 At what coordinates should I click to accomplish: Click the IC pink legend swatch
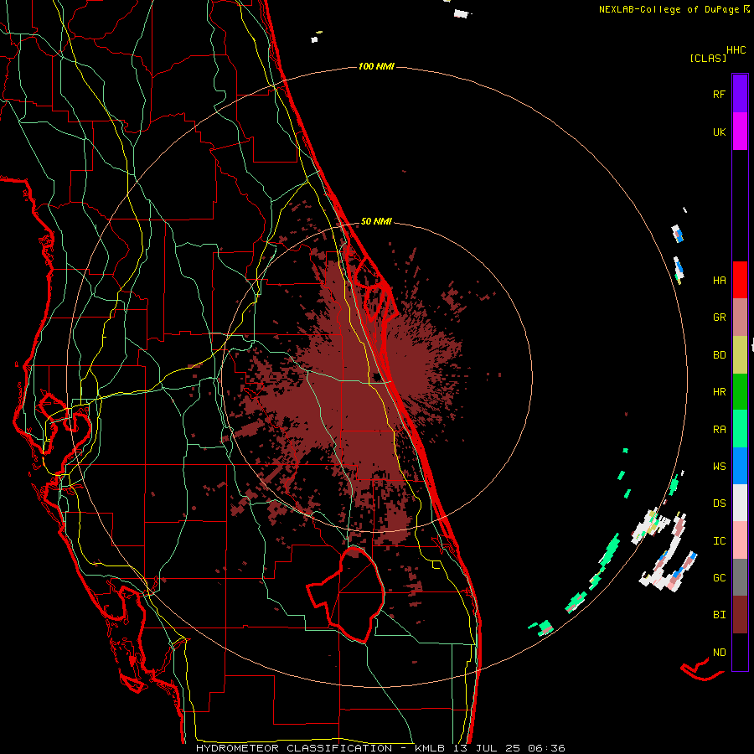740,540
